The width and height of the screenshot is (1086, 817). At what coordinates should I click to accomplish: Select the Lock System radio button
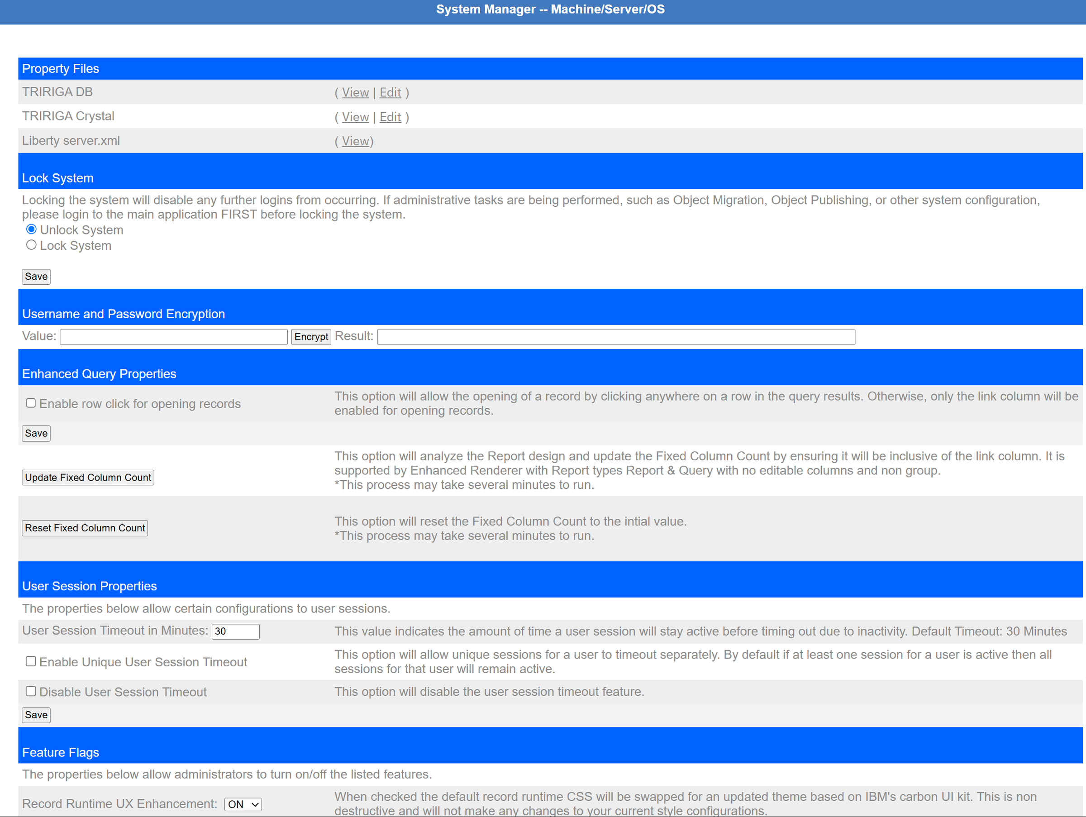click(31, 245)
